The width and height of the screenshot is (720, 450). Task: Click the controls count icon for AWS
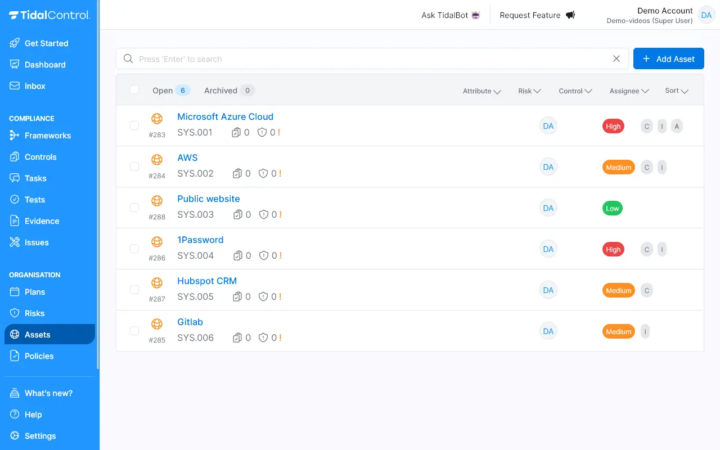click(237, 174)
